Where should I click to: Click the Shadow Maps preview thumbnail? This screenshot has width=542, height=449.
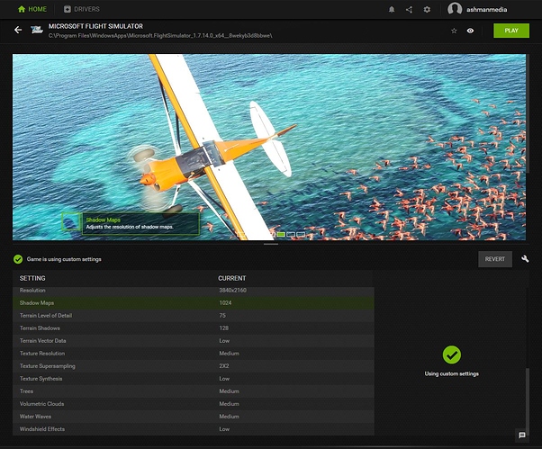coord(71,221)
